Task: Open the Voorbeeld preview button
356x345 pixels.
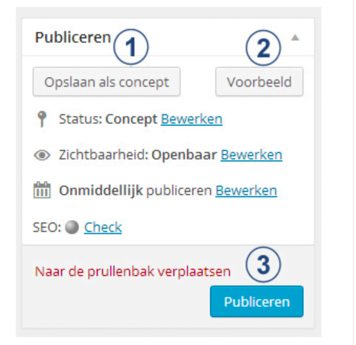Action: 259,82
